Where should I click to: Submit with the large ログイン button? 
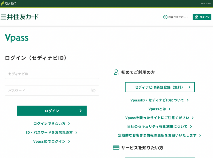[52, 111]
